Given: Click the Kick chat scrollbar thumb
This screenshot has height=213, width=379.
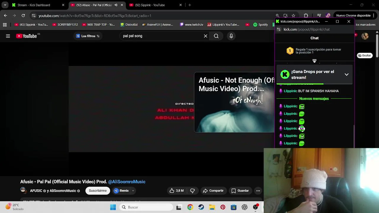Looking at the screenshot, I should coord(354,136).
